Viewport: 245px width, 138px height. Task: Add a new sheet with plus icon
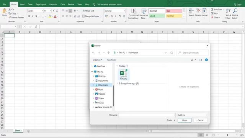pyautogui.click(x=29, y=131)
